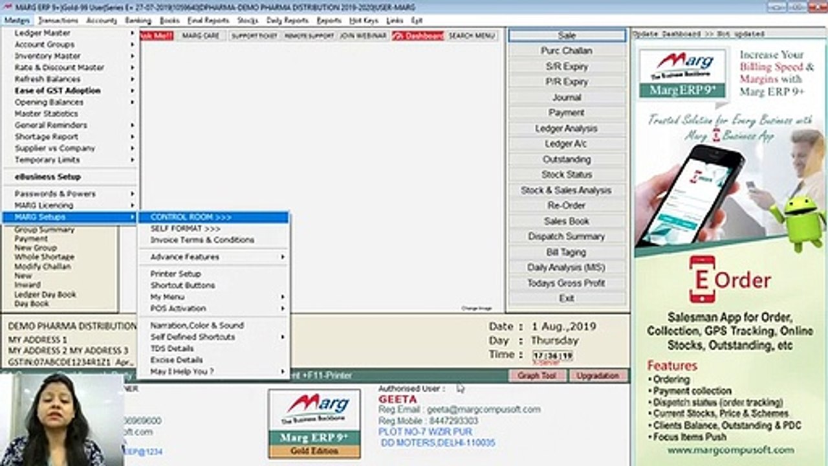Click the E Order advertisement icon
Image resolution: width=828 pixels, height=466 pixels.
point(702,280)
